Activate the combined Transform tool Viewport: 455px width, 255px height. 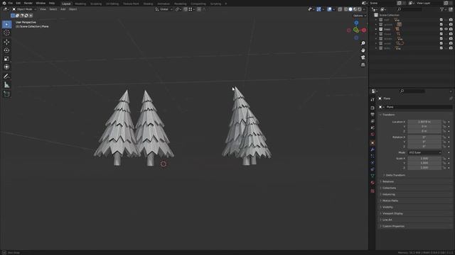click(x=6, y=67)
